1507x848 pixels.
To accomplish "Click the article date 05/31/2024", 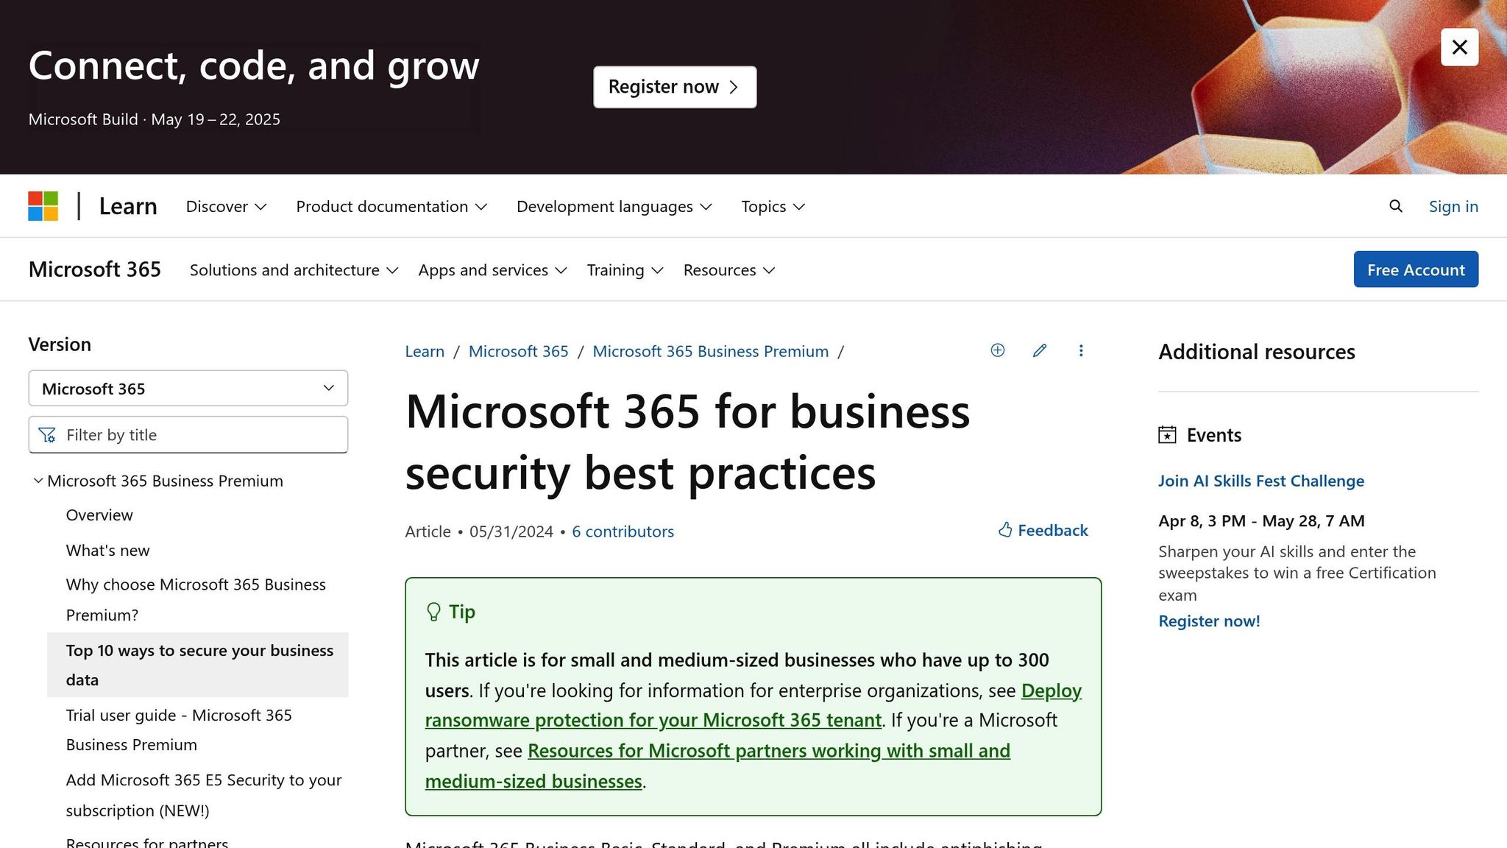I will tap(511, 531).
